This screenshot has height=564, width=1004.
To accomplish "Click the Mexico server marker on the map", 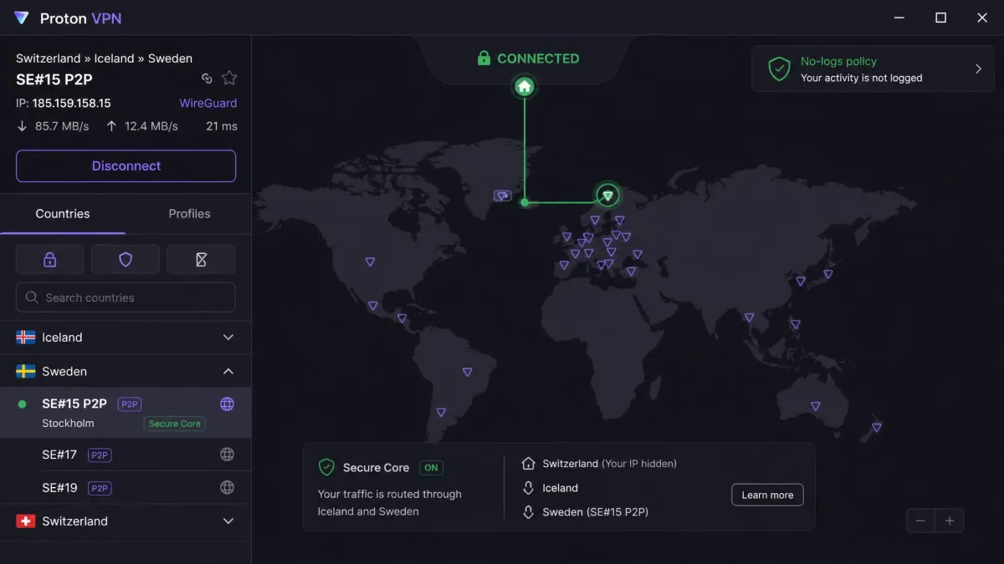I will [x=373, y=306].
